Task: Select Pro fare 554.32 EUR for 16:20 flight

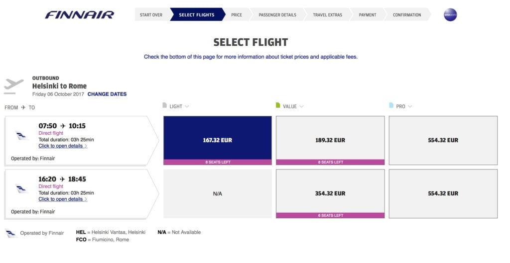Action: (x=443, y=193)
